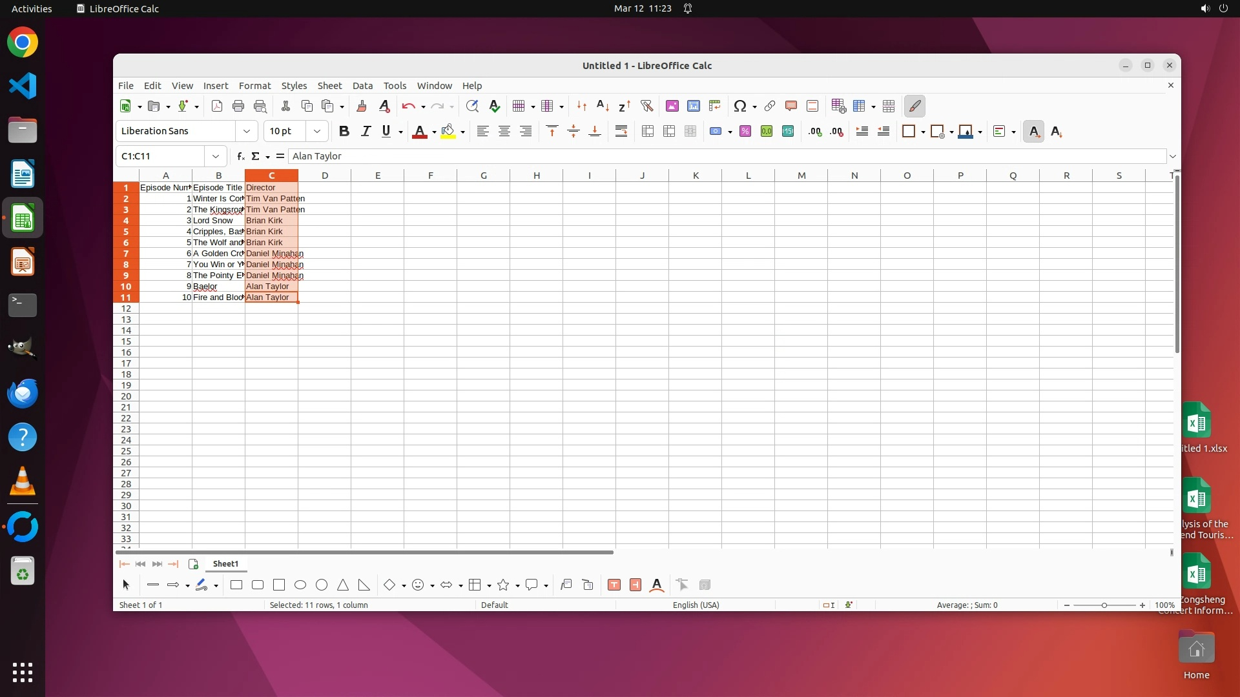Click the Clone Formatting paintbrush icon
1240x697 pixels.
[362, 106]
